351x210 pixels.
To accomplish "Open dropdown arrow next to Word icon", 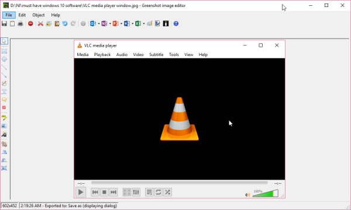I will click(133, 24).
